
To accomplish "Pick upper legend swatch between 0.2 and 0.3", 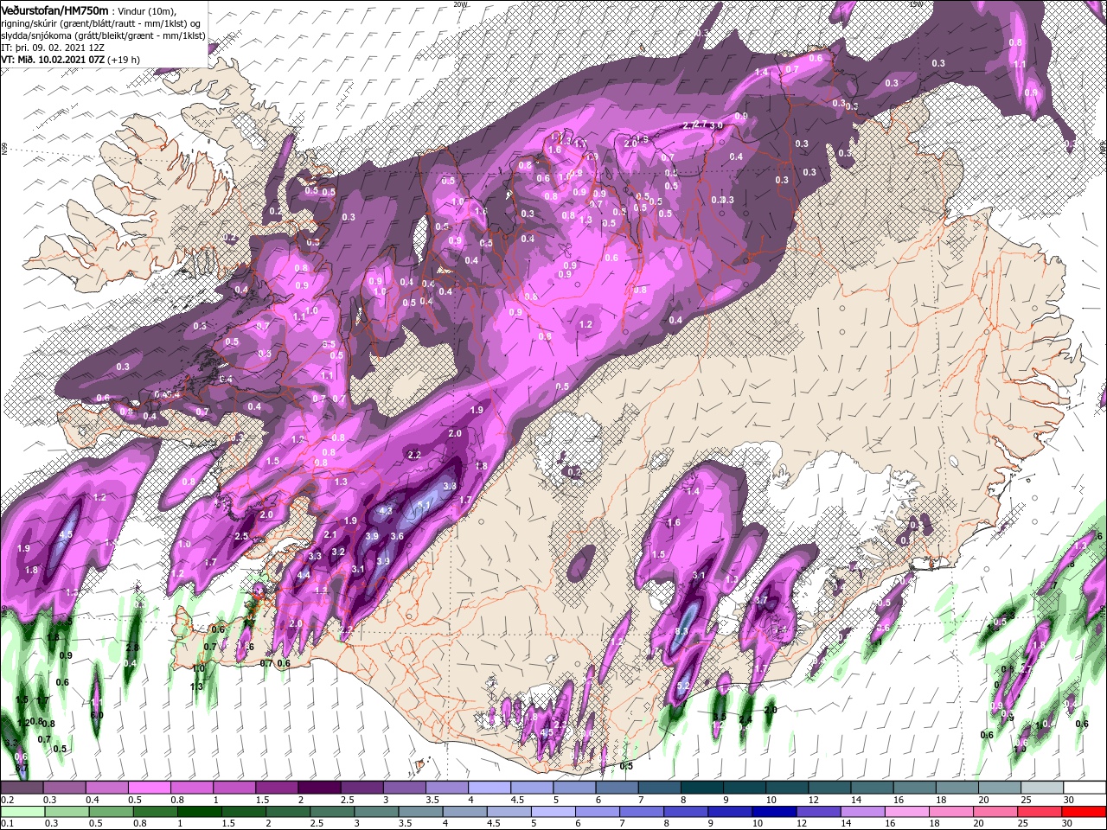I will 22,788.
